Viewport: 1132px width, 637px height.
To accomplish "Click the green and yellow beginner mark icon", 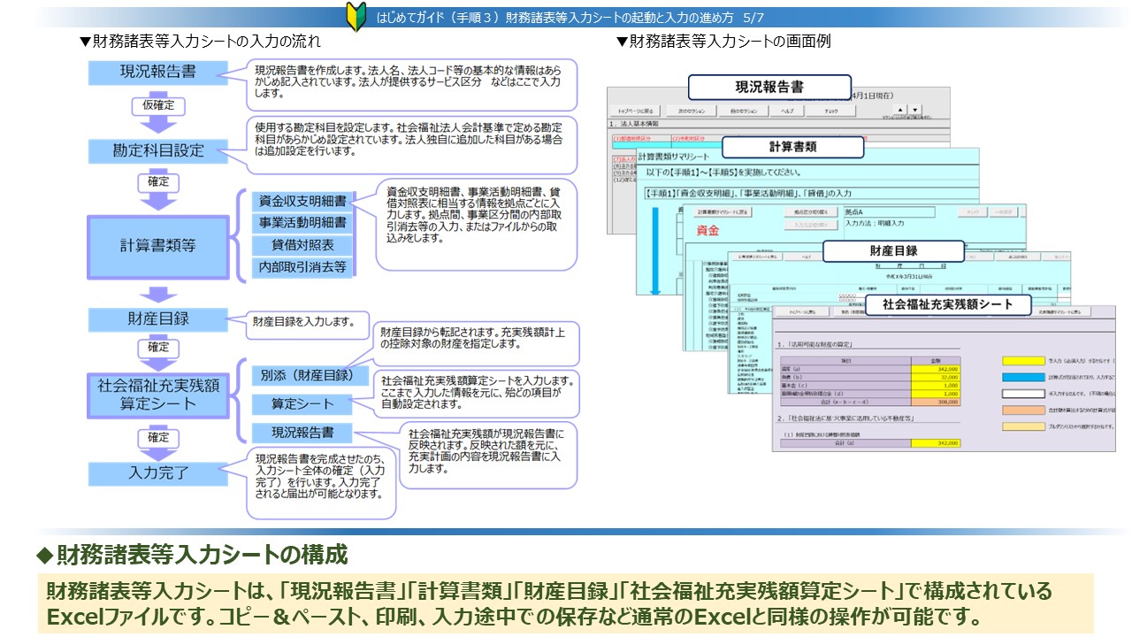I will point(356,17).
